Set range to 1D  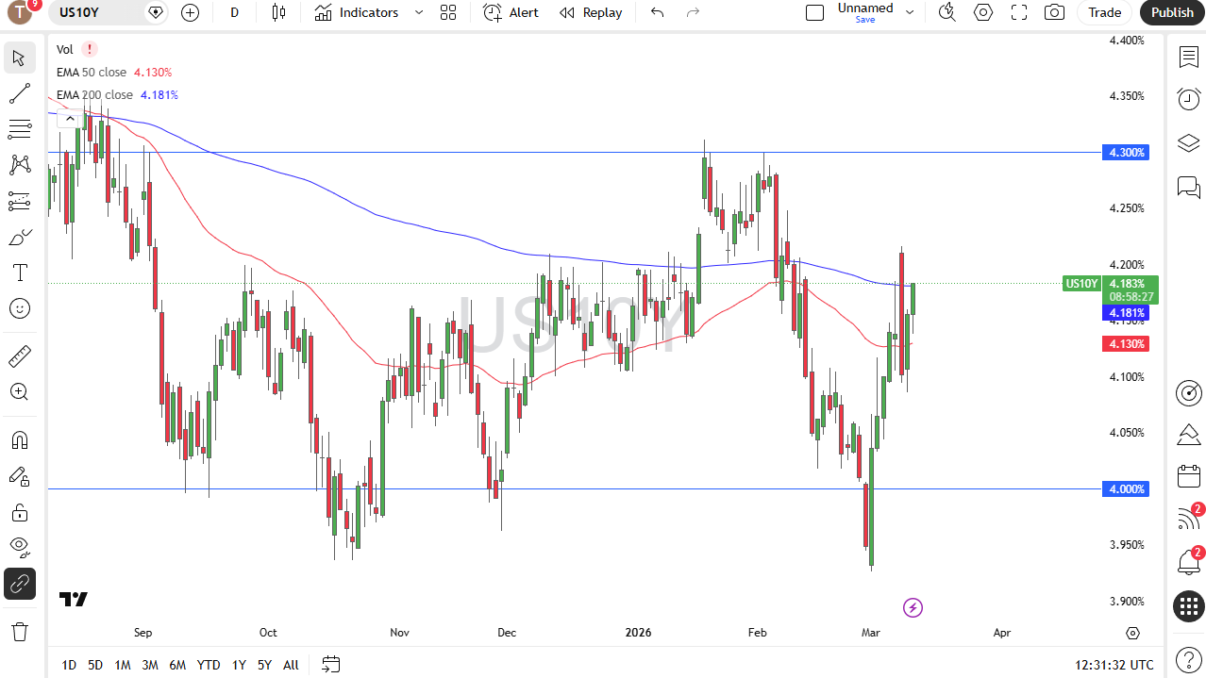pos(69,665)
